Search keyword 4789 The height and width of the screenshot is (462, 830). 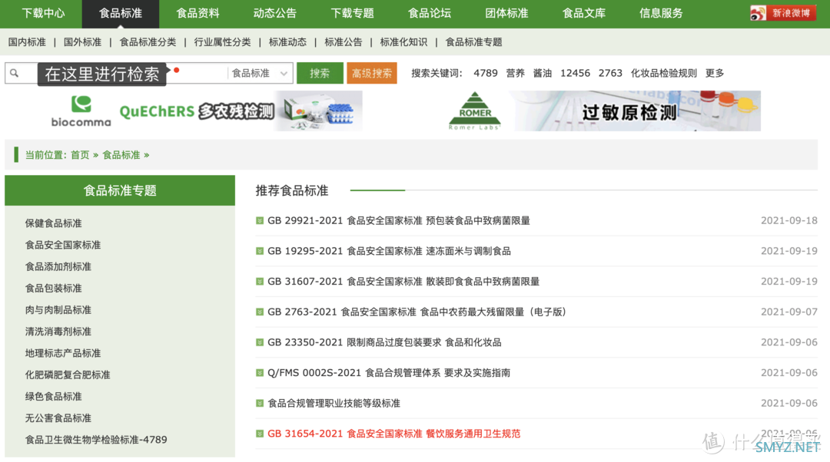tap(486, 73)
